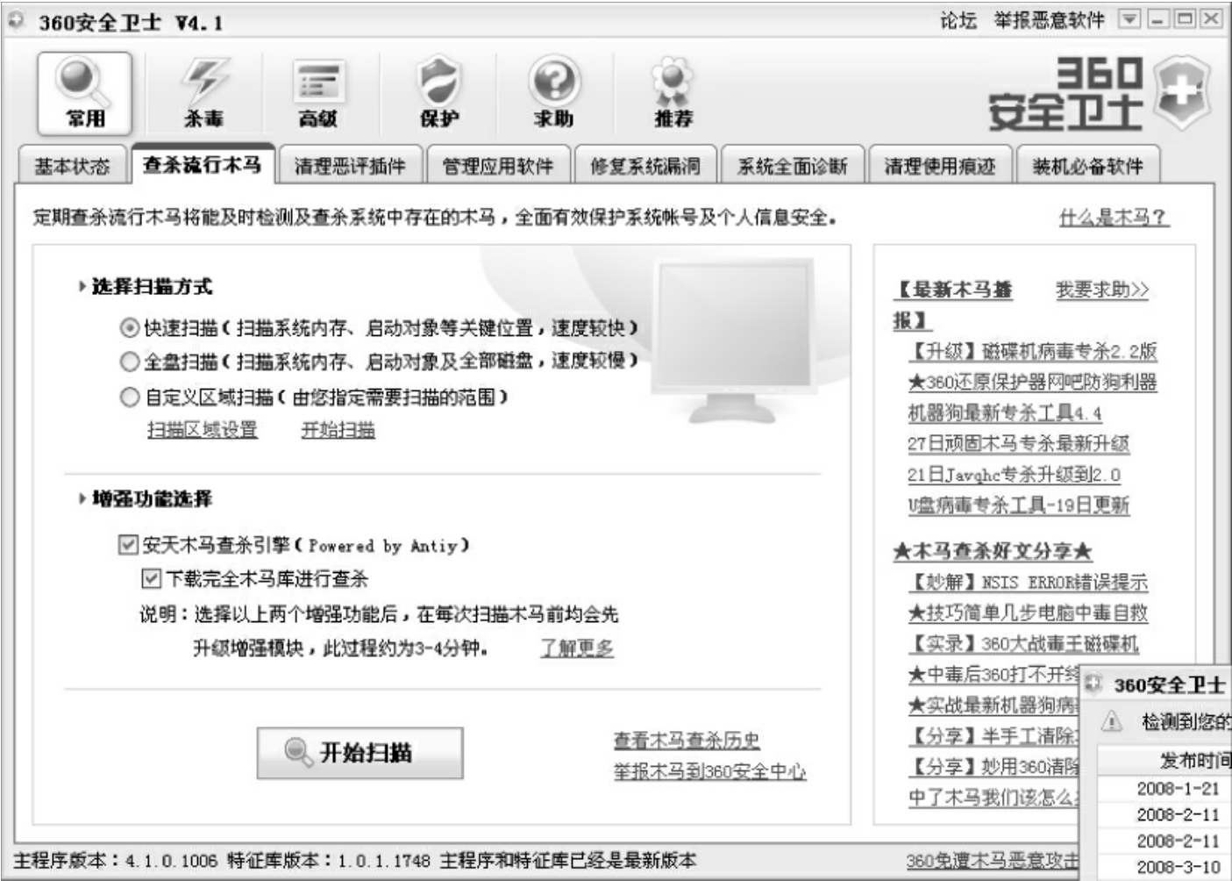Open 27日顽固木马专杀最新升级 link
The width and height of the screenshot is (1232, 881).
1018,443
